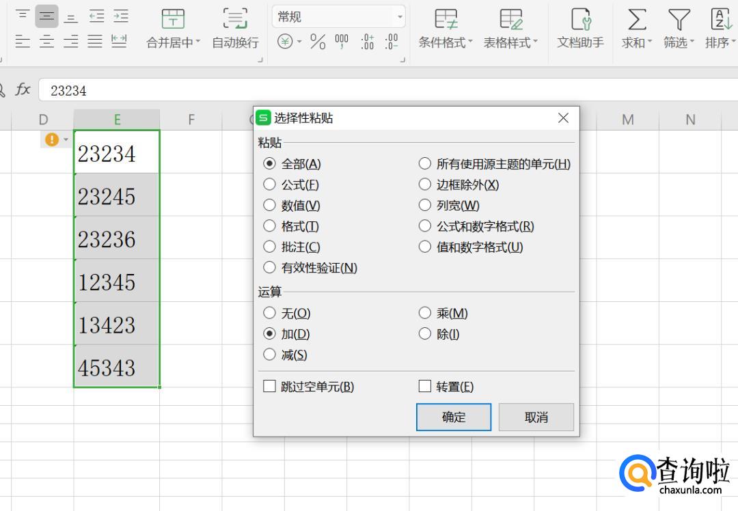
Task: Click the 确定 button to confirm paste
Action: [x=454, y=417]
